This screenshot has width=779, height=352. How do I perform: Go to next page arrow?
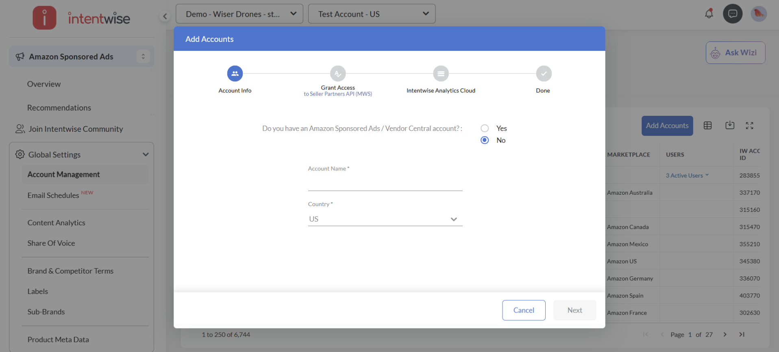click(x=725, y=335)
